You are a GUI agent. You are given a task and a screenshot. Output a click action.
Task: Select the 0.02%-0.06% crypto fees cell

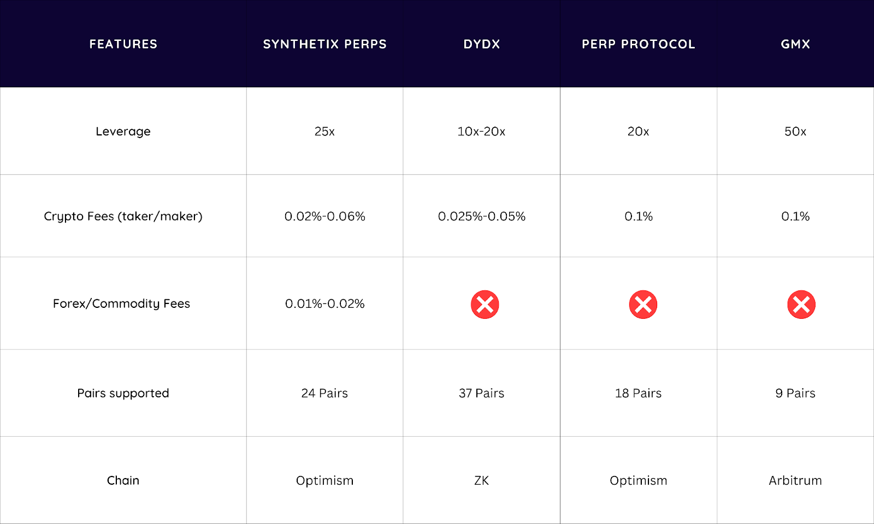click(x=324, y=217)
